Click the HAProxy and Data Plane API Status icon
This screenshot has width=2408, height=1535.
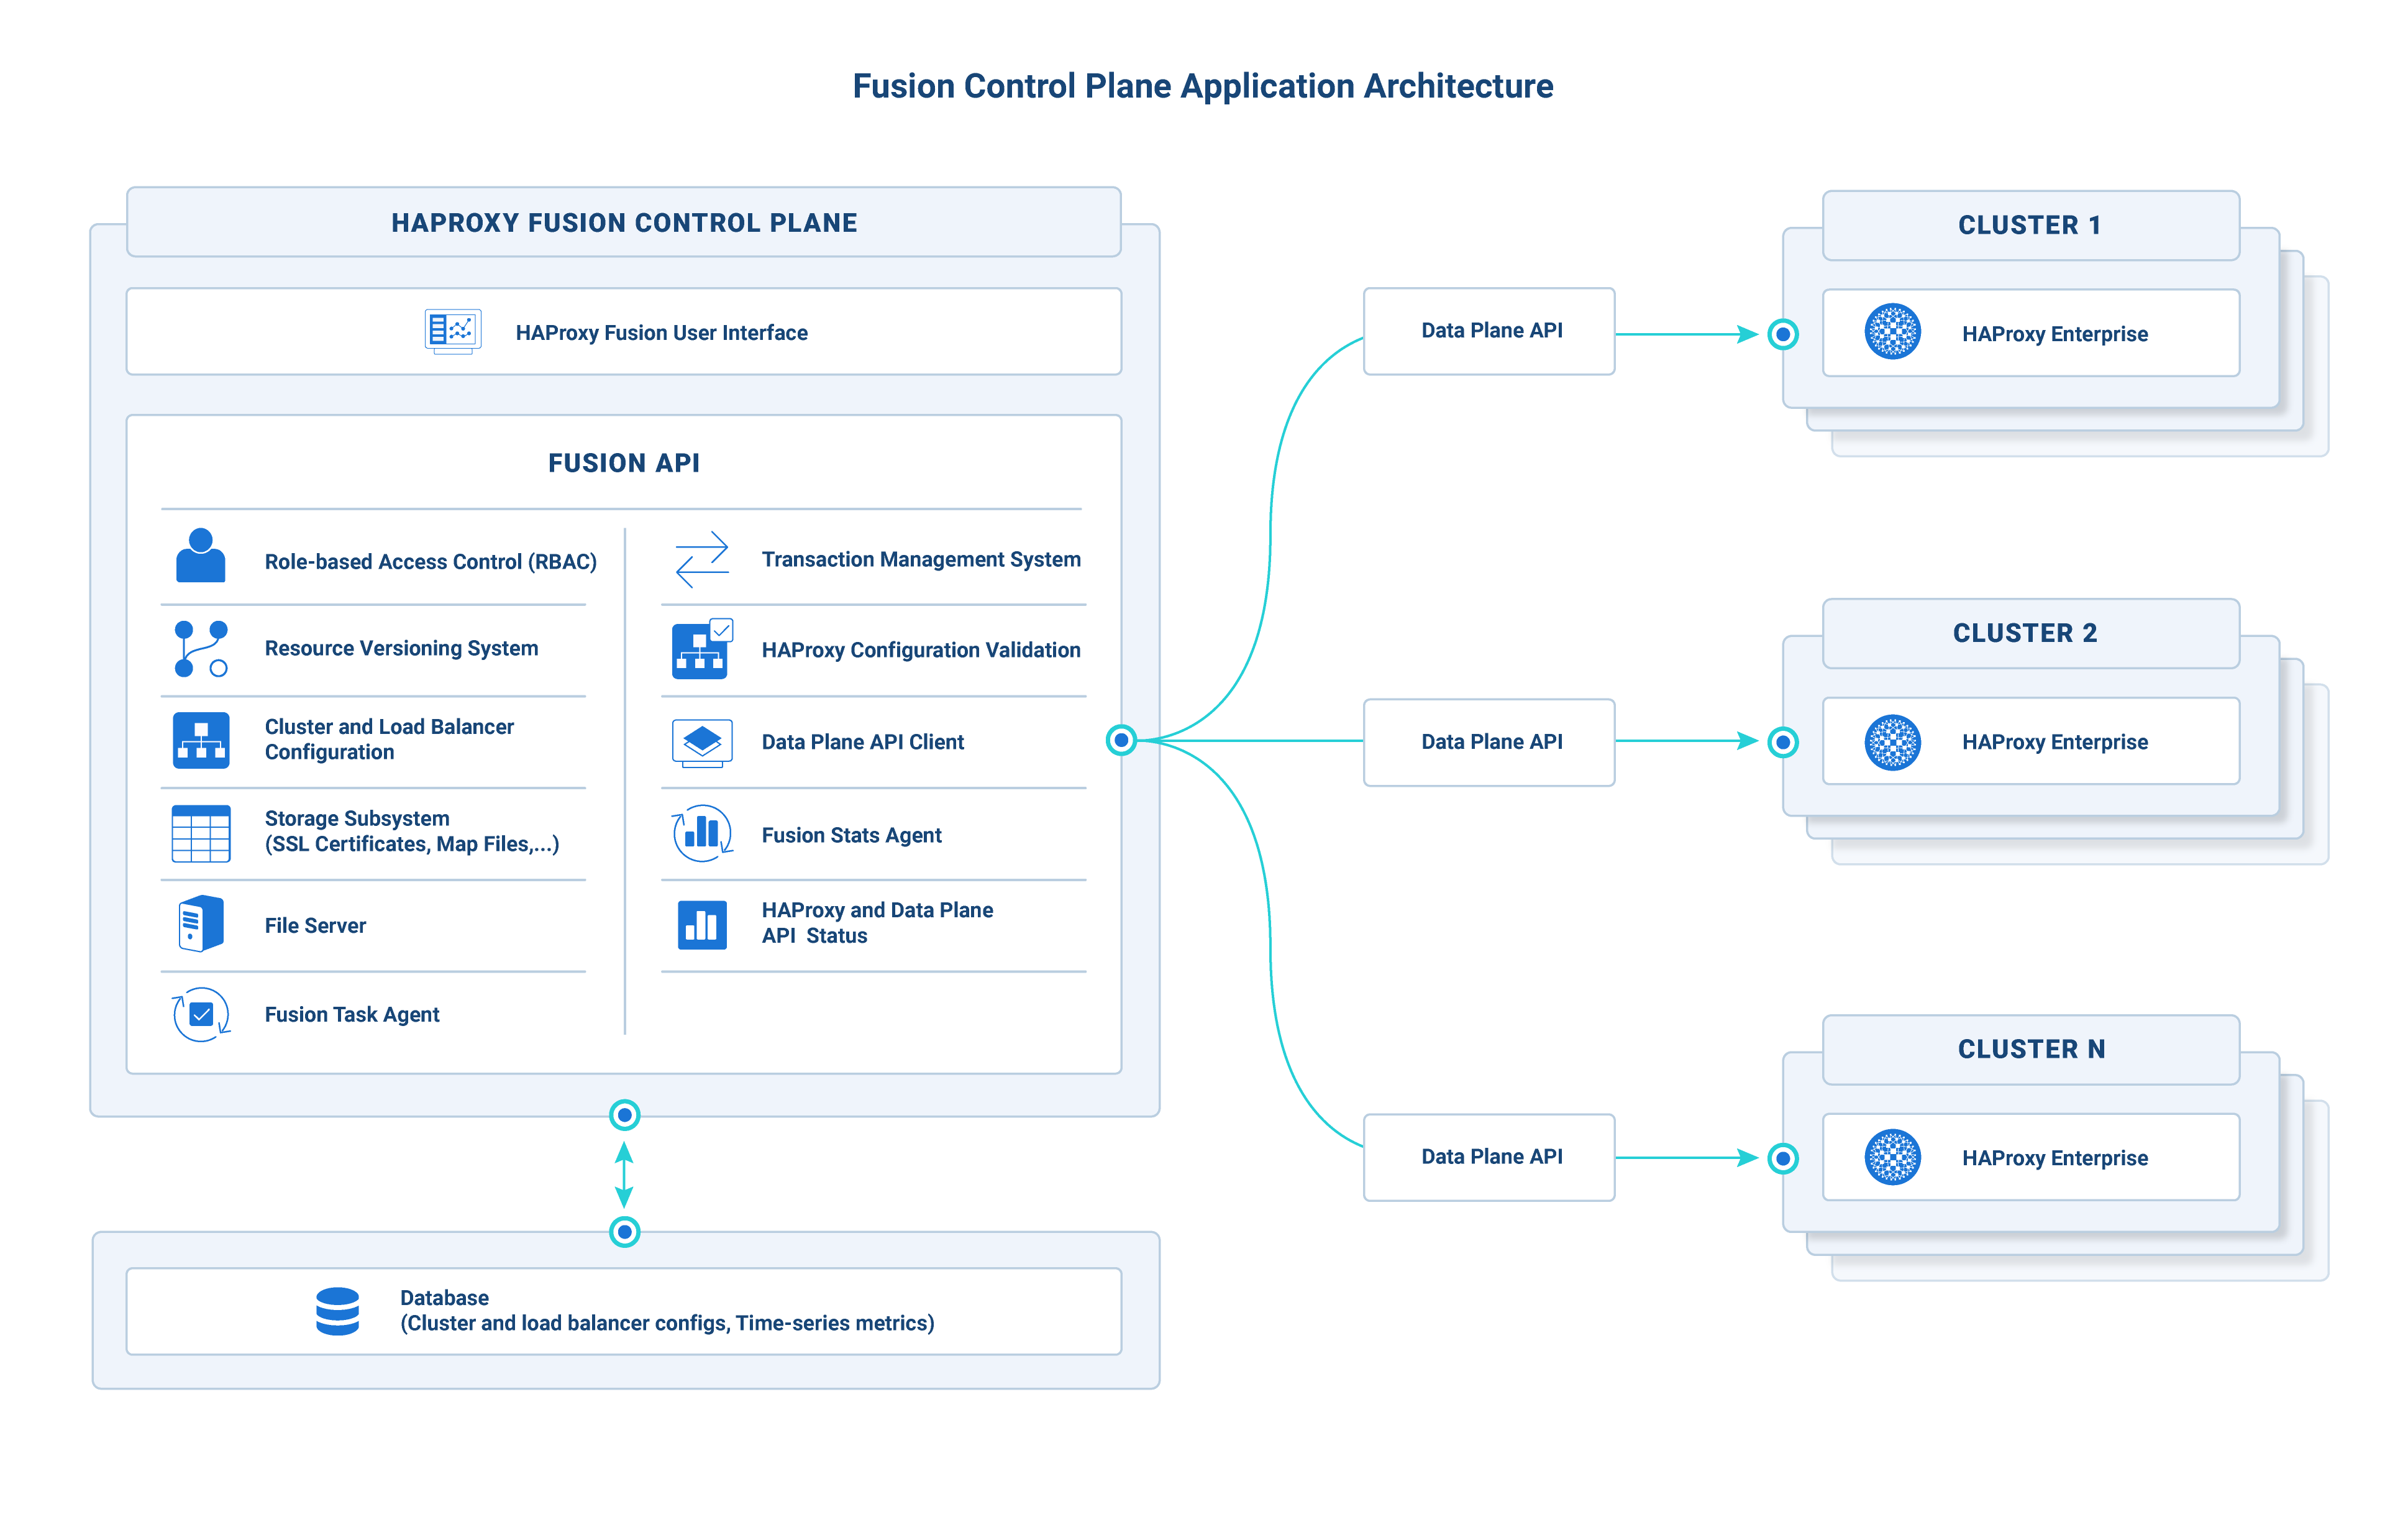click(x=702, y=924)
